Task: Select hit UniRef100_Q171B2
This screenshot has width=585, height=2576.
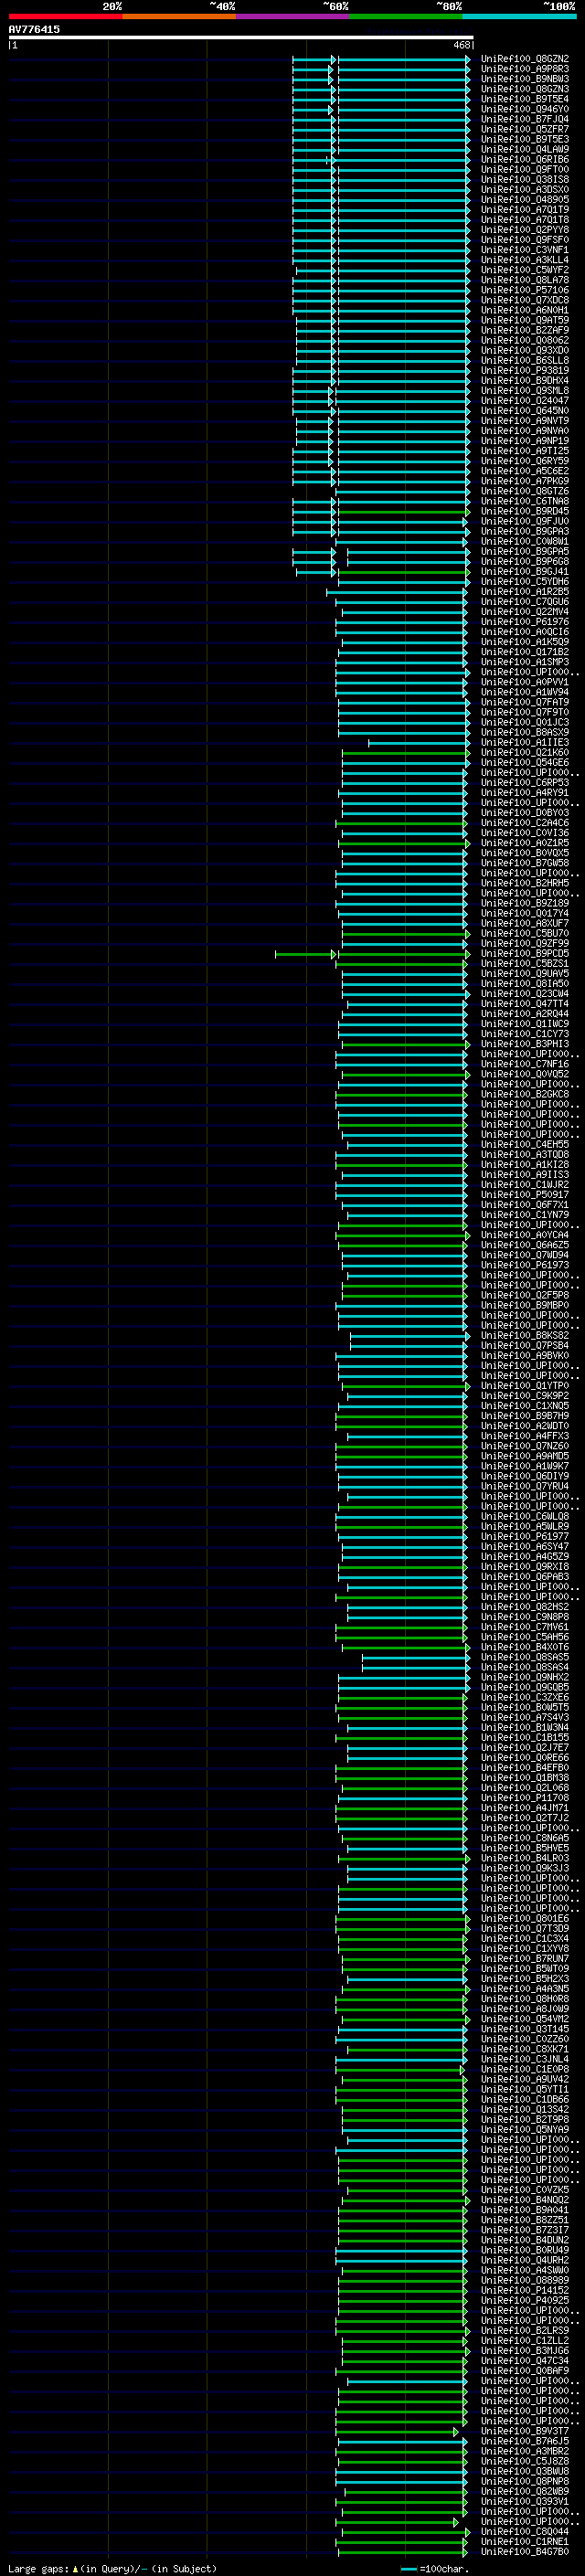Action: pyautogui.click(x=525, y=652)
